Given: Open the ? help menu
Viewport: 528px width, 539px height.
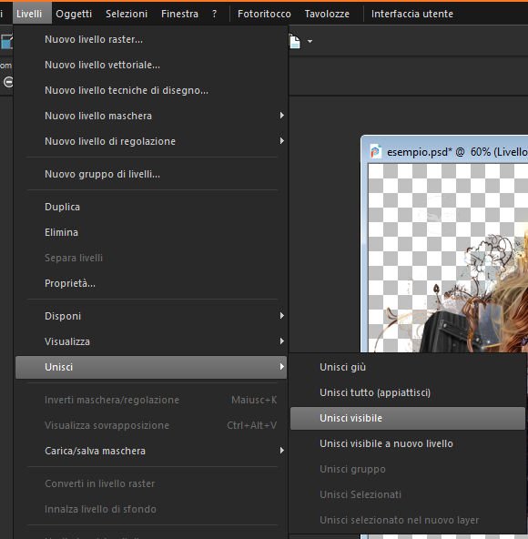Looking at the screenshot, I should [215, 14].
